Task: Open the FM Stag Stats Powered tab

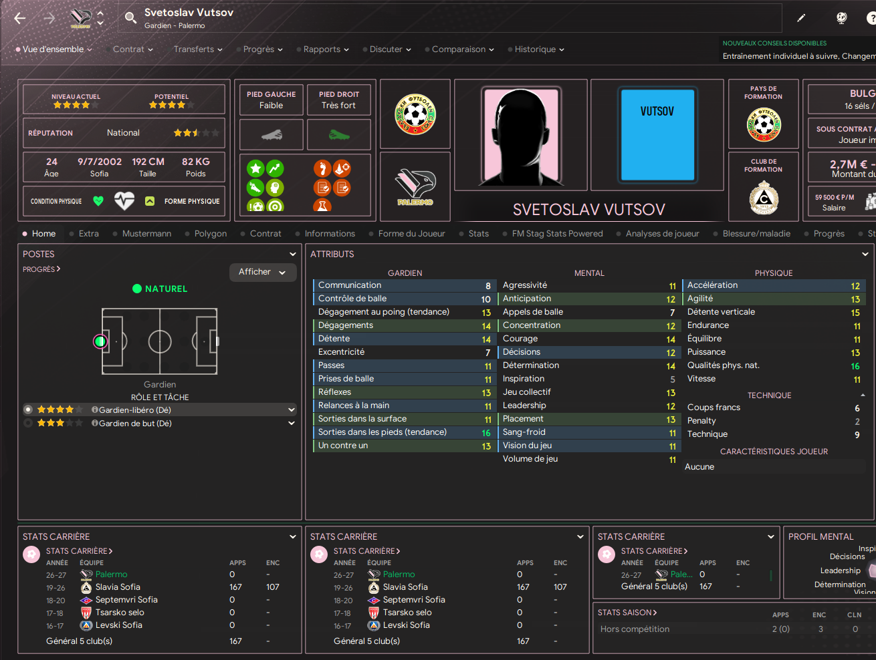Action: 557,234
